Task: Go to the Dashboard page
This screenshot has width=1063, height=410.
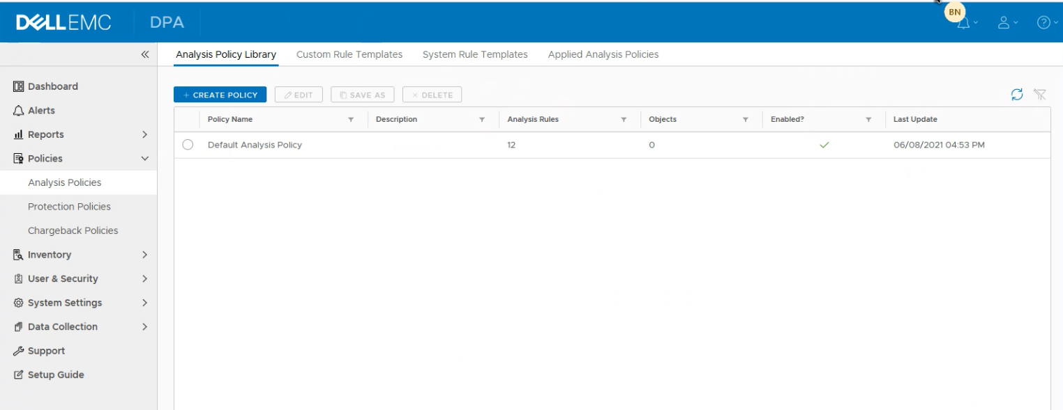Action: click(x=52, y=86)
